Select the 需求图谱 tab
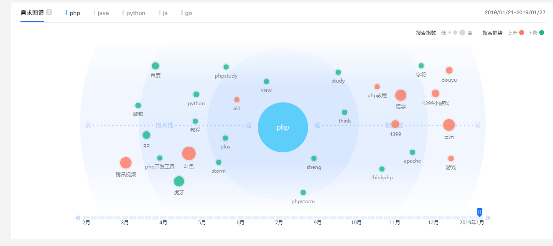 click(x=32, y=13)
